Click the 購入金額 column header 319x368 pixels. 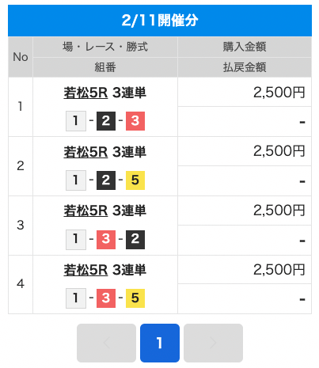coord(245,47)
